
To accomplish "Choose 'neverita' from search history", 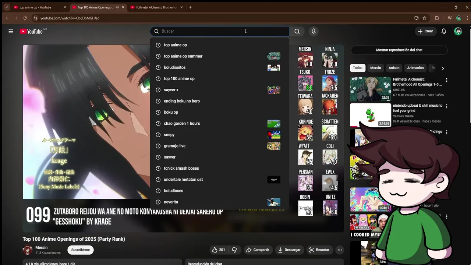I will [219, 202].
